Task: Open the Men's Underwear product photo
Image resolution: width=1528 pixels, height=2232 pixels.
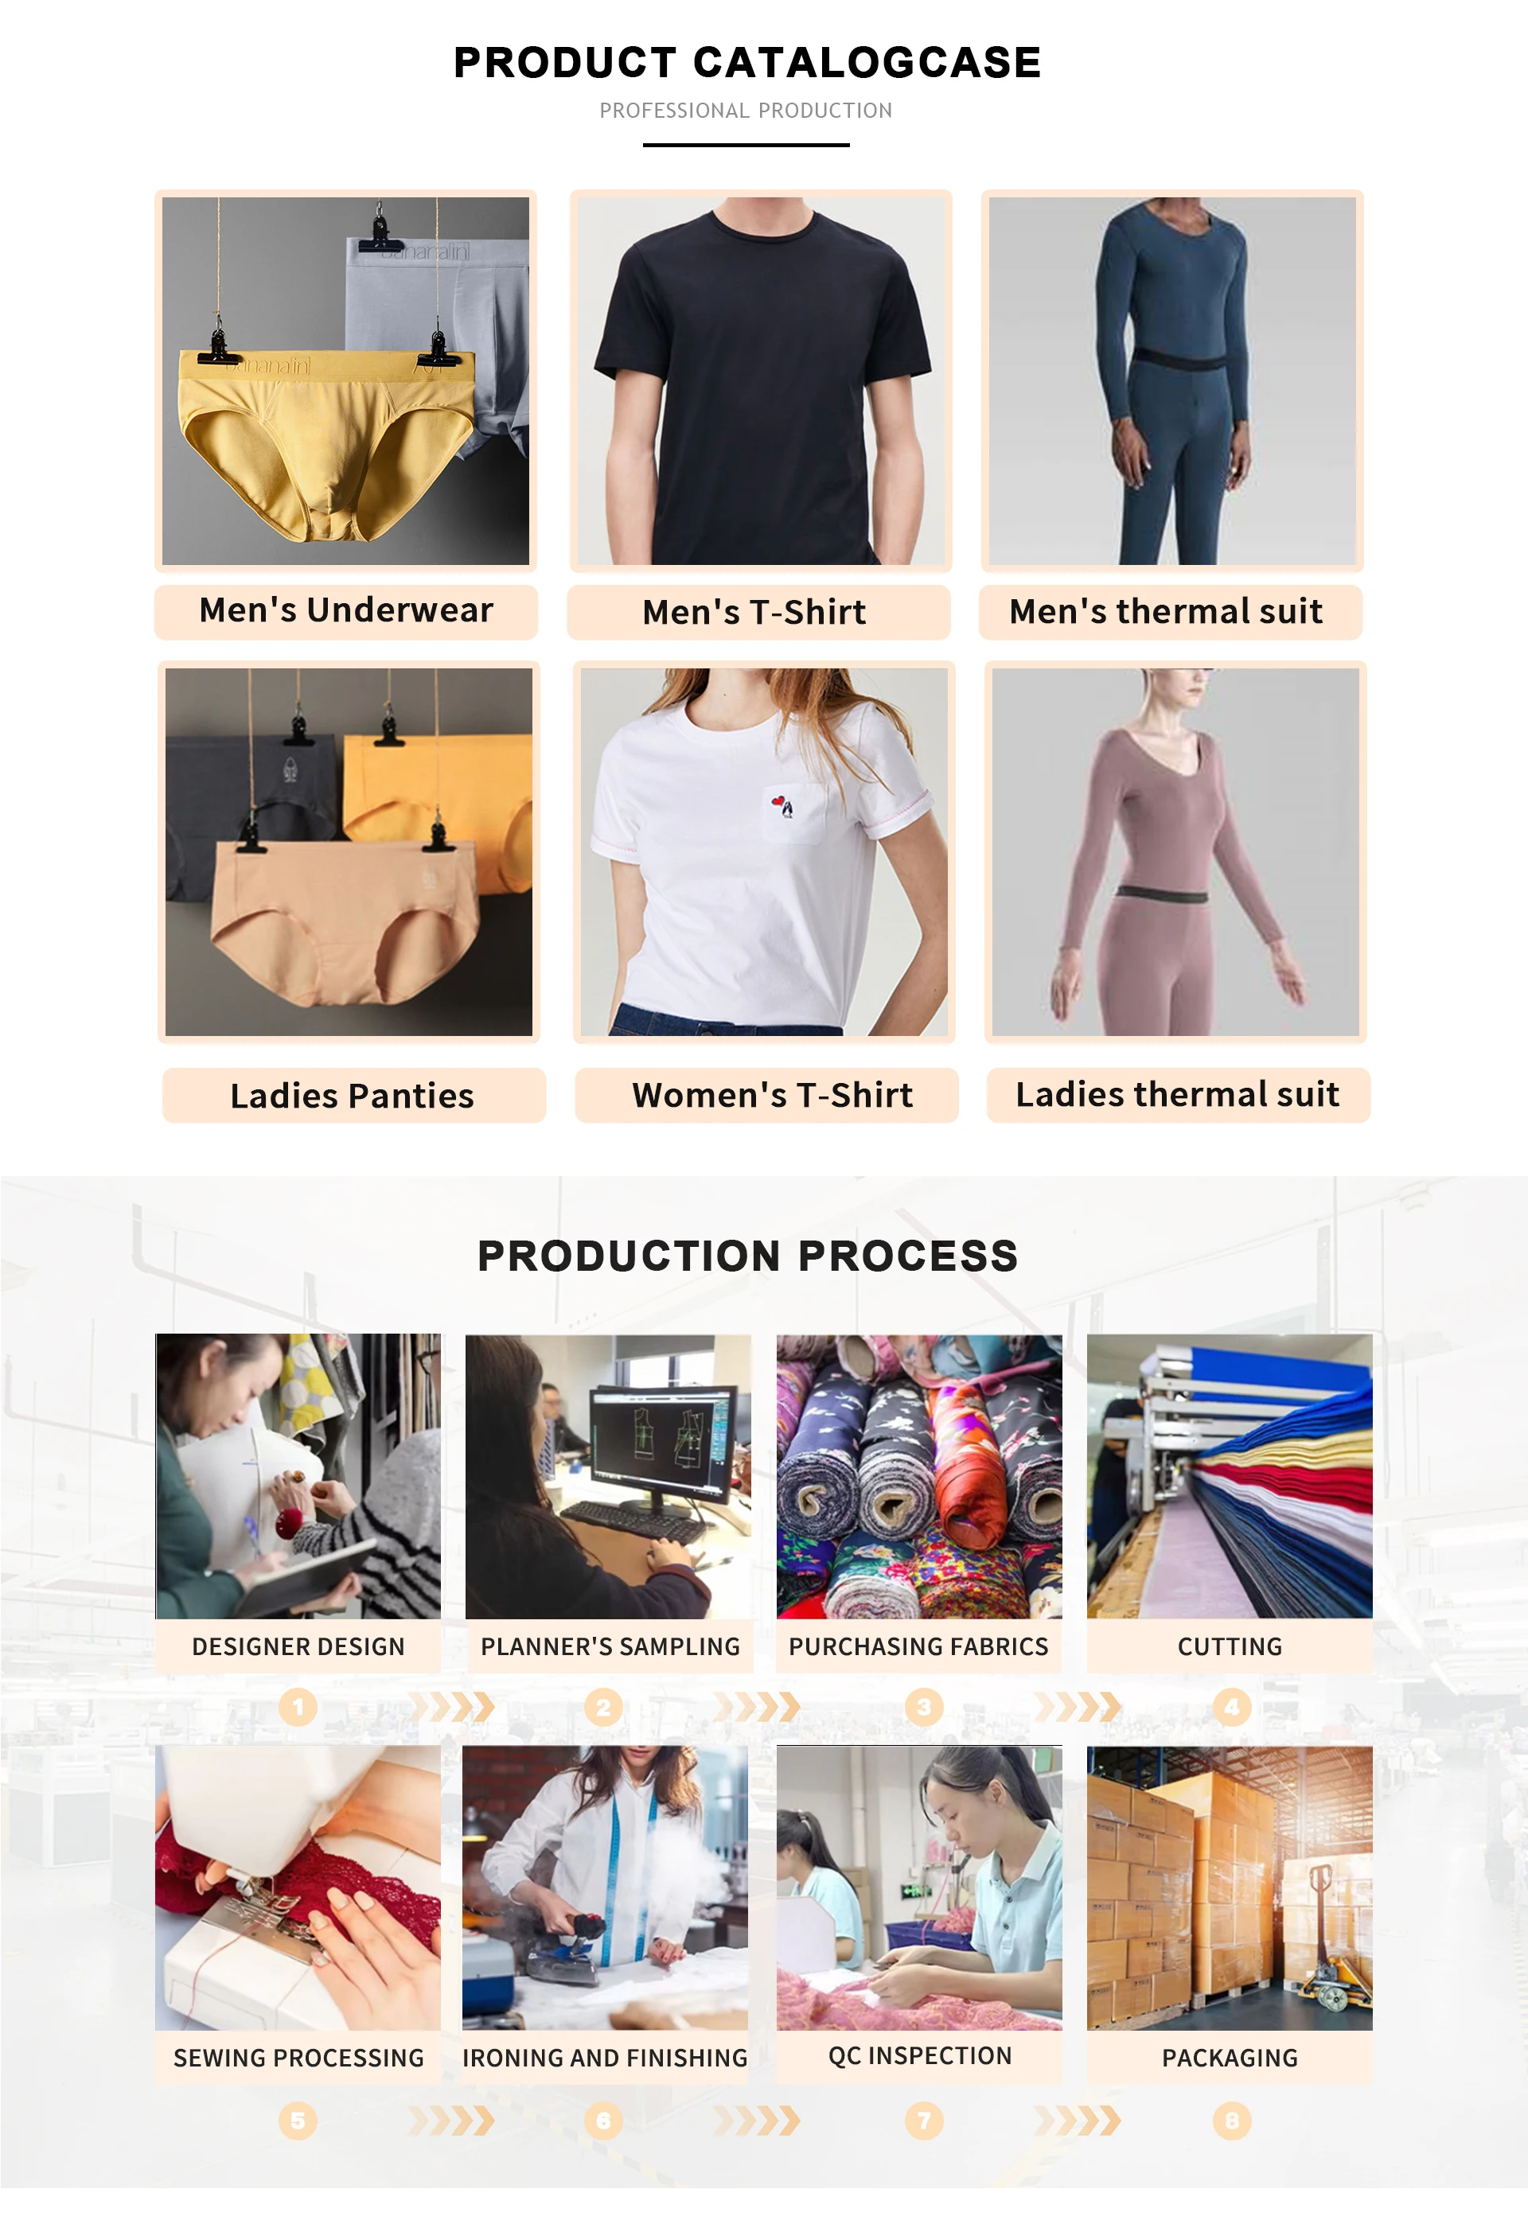Action: [x=345, y=380]
